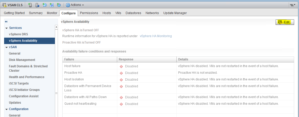The height and width of the screenshot is (117, 299).
Task: Click the Guest not heartbeating Disabled icon
Action: (x=121, y=104)
